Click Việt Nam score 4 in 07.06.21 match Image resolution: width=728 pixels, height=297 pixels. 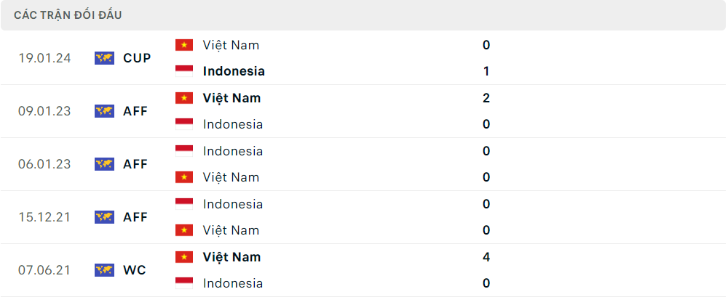pos(486,257)
